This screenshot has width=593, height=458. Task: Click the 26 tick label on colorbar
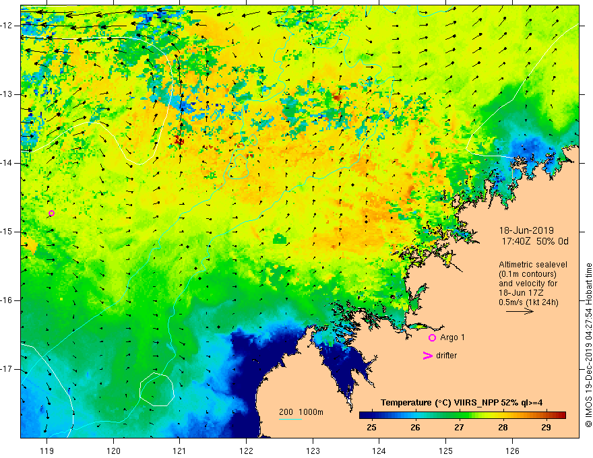[415, 428]
